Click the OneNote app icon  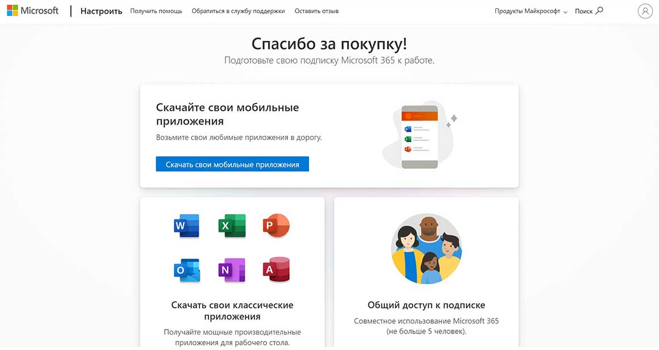pyautogui.click(x=232, y=270)
